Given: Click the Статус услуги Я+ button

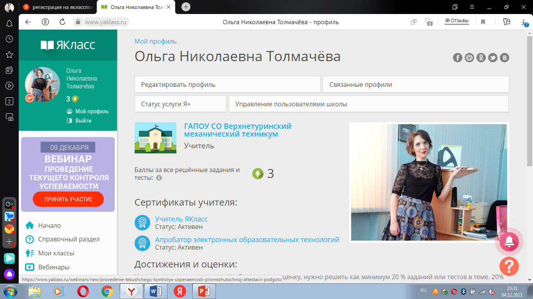Looking at the screenshot, I should [x=180, y=104].
